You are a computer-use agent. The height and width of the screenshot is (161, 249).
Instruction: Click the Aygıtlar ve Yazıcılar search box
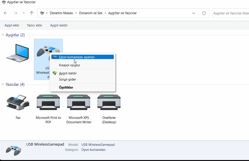pyautogui.click(x=230, y=13)
